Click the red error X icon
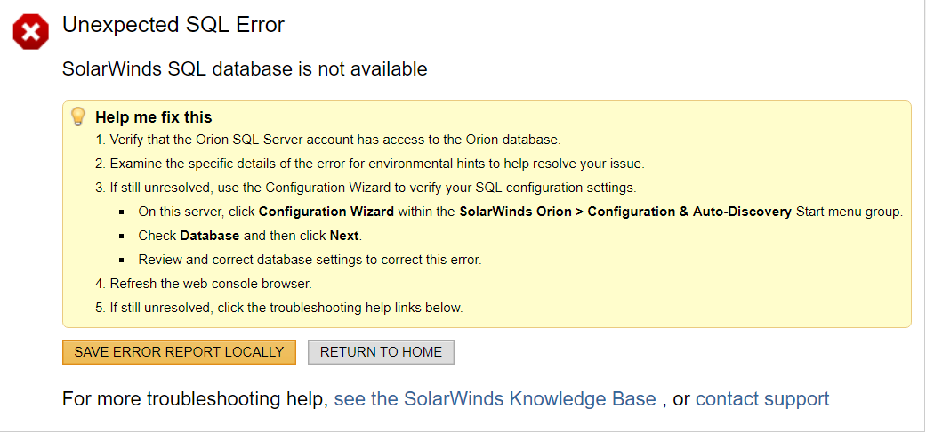The image size is (926, 433). click(x=31, y=32)
